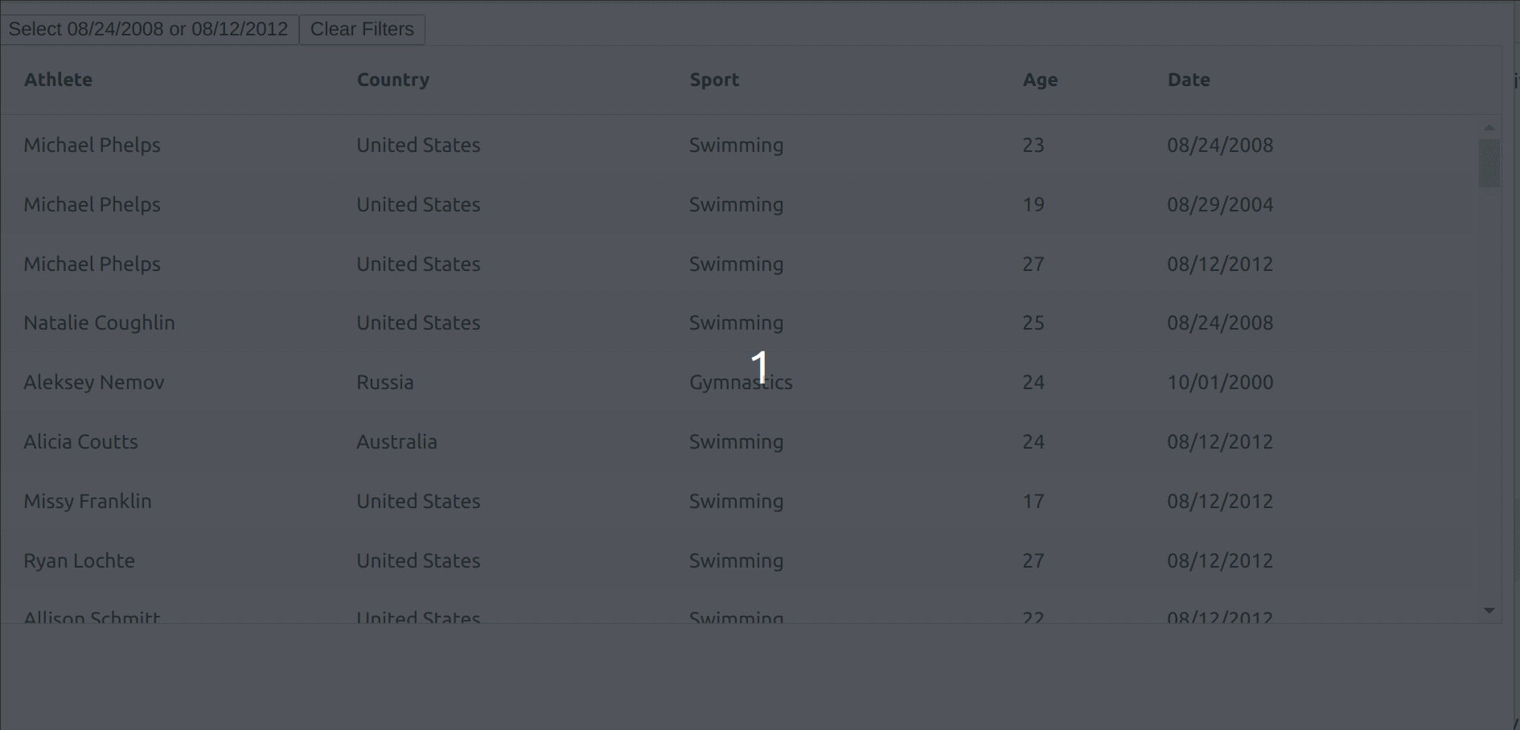Select the Missy Franklin row
Screen dimensions: 1520x730
[x=87, y=502]
